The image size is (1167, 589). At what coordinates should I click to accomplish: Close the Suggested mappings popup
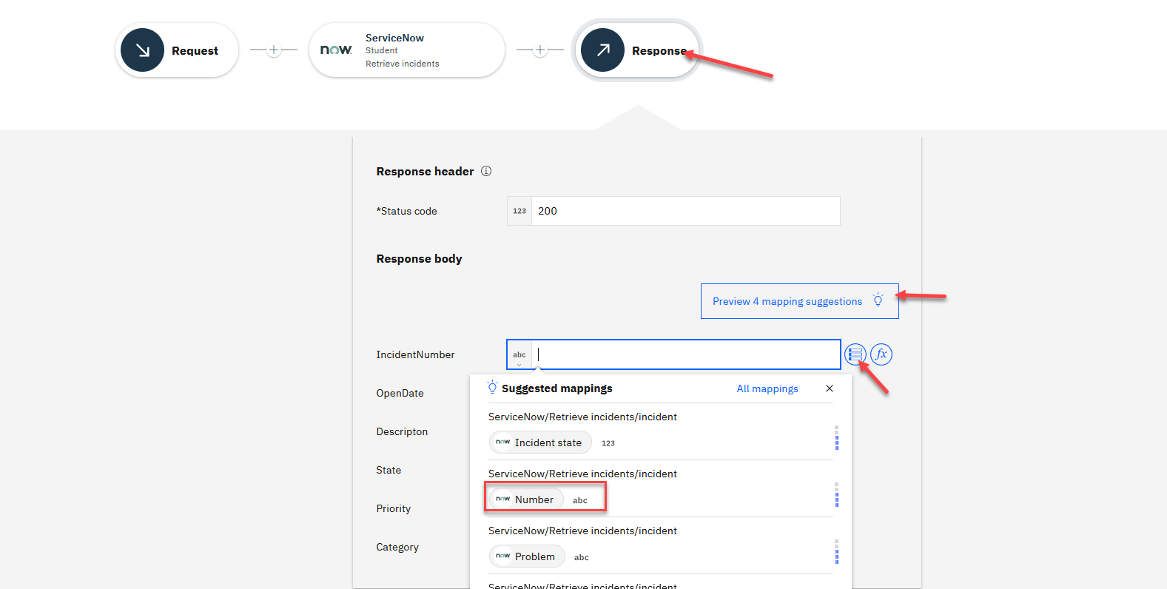tap(830, 388)
